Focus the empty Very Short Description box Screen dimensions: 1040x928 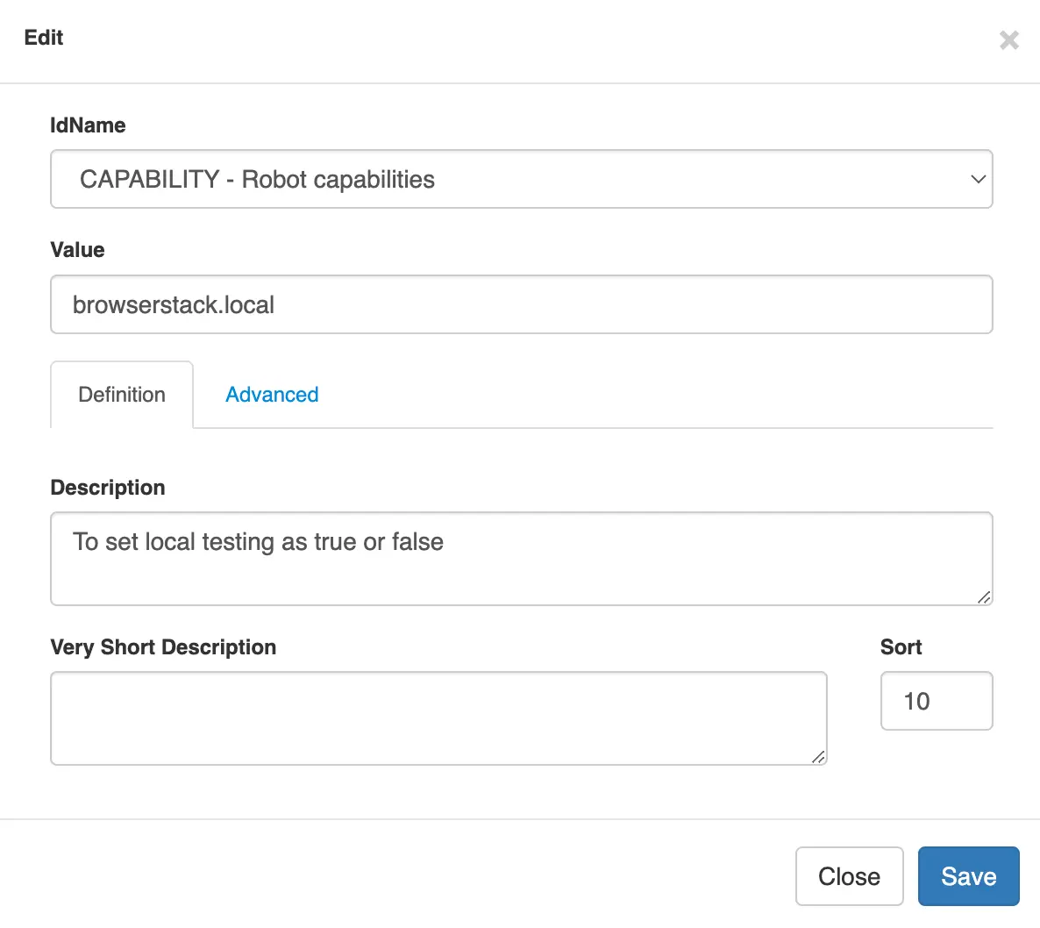point(438,718)
